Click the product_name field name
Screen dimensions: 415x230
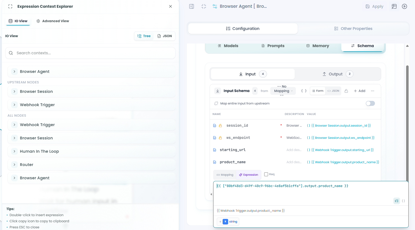coord(233,162)
